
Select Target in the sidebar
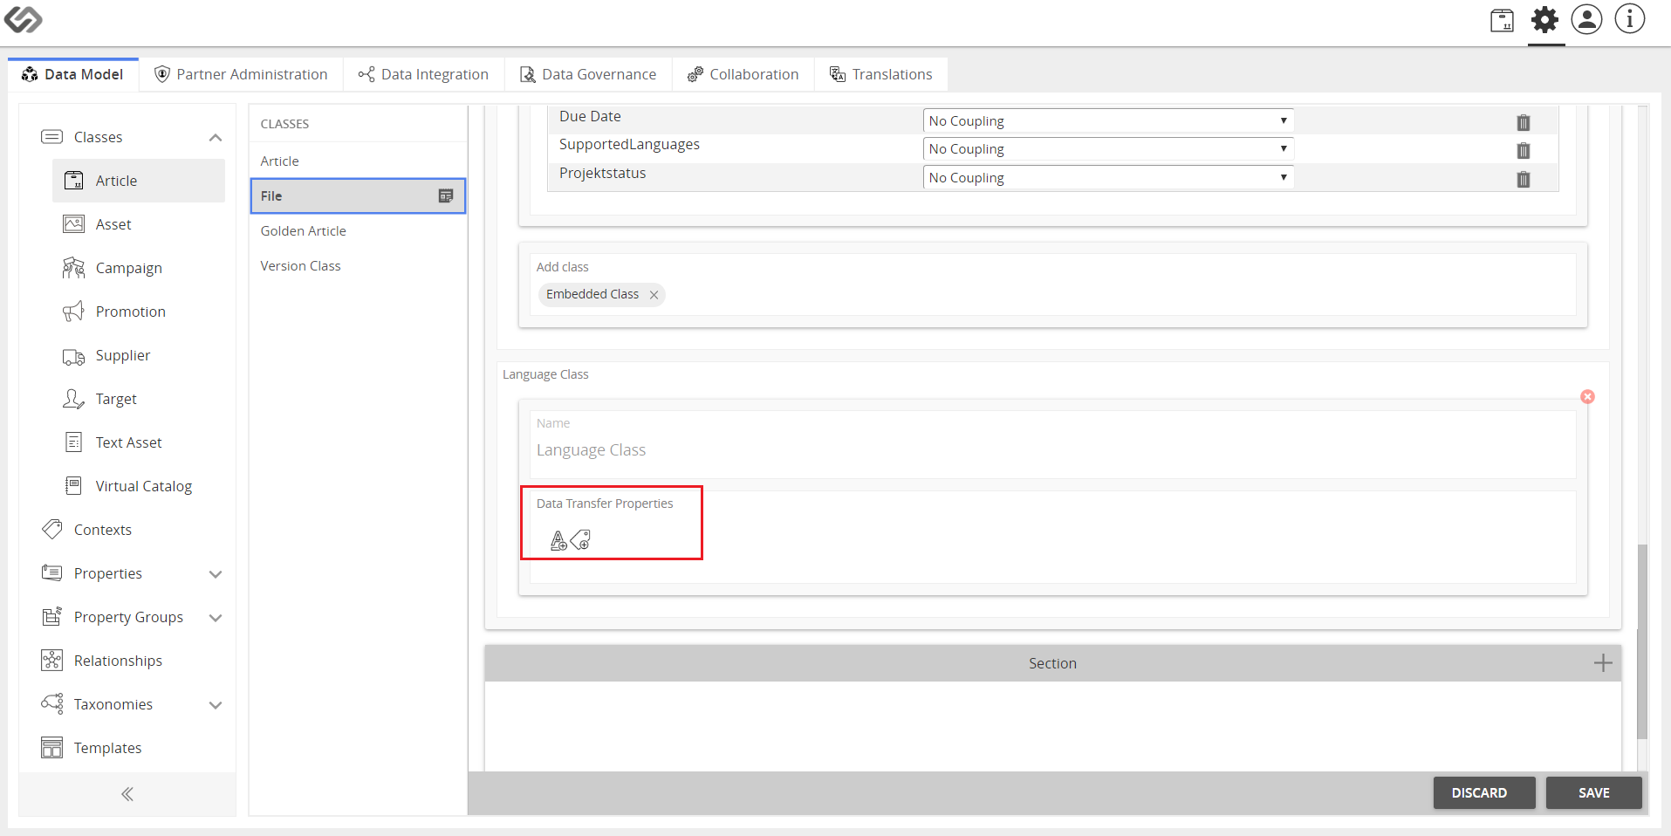[x=139, y=399]
